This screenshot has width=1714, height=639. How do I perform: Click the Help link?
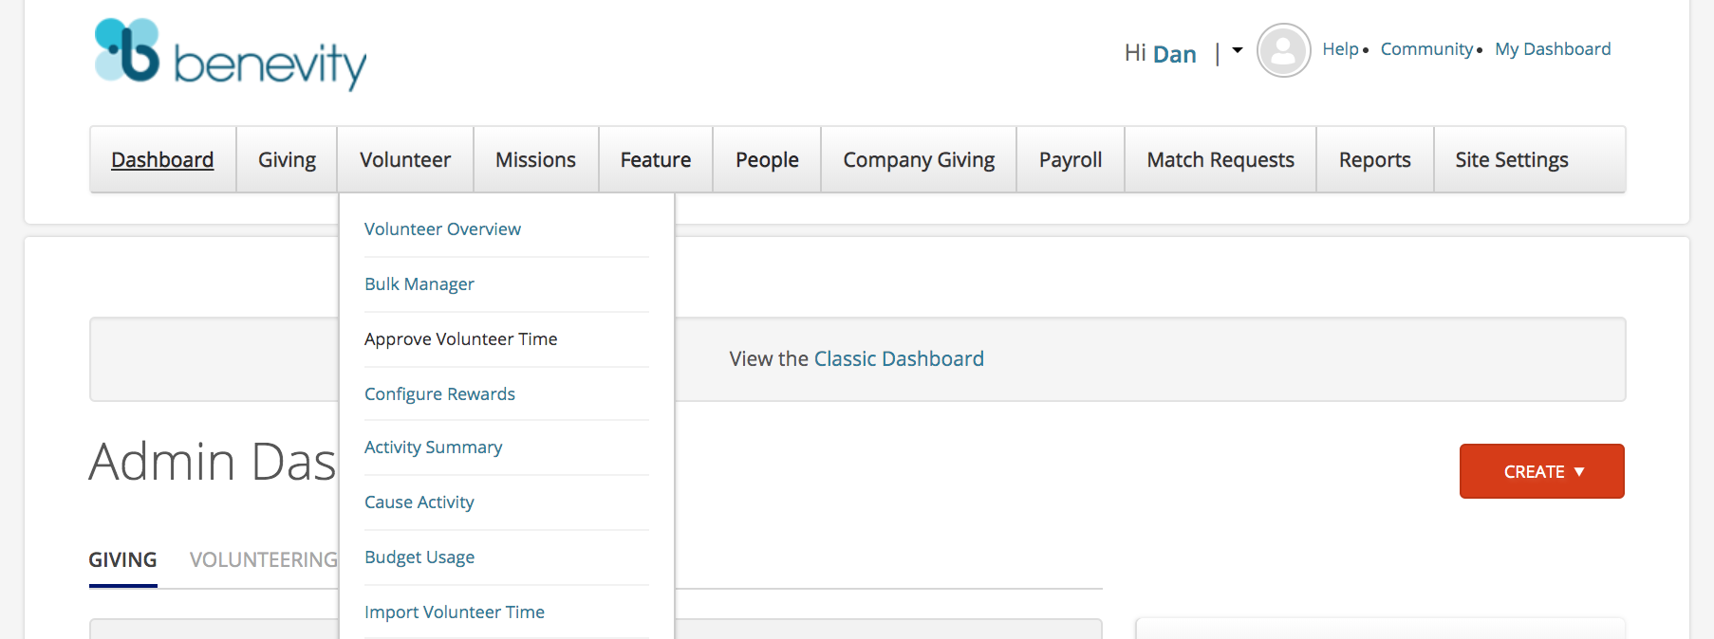point(1340,49)
